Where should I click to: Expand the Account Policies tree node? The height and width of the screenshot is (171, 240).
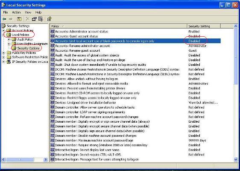tap(3, 30)
